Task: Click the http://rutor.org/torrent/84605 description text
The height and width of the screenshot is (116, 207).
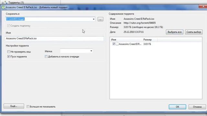Action: click(x=139, y=23)
